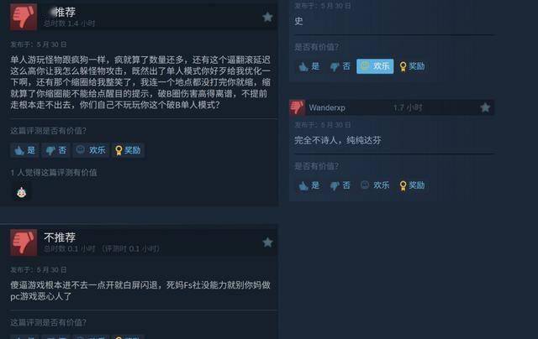Screen dimensions: 538x339
Task: Click thumbs-down icon beside bottom 不推荐 title
Action: 24,243
